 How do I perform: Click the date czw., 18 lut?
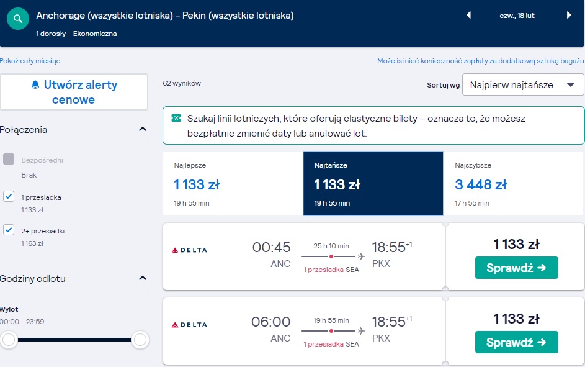[517, 16]
